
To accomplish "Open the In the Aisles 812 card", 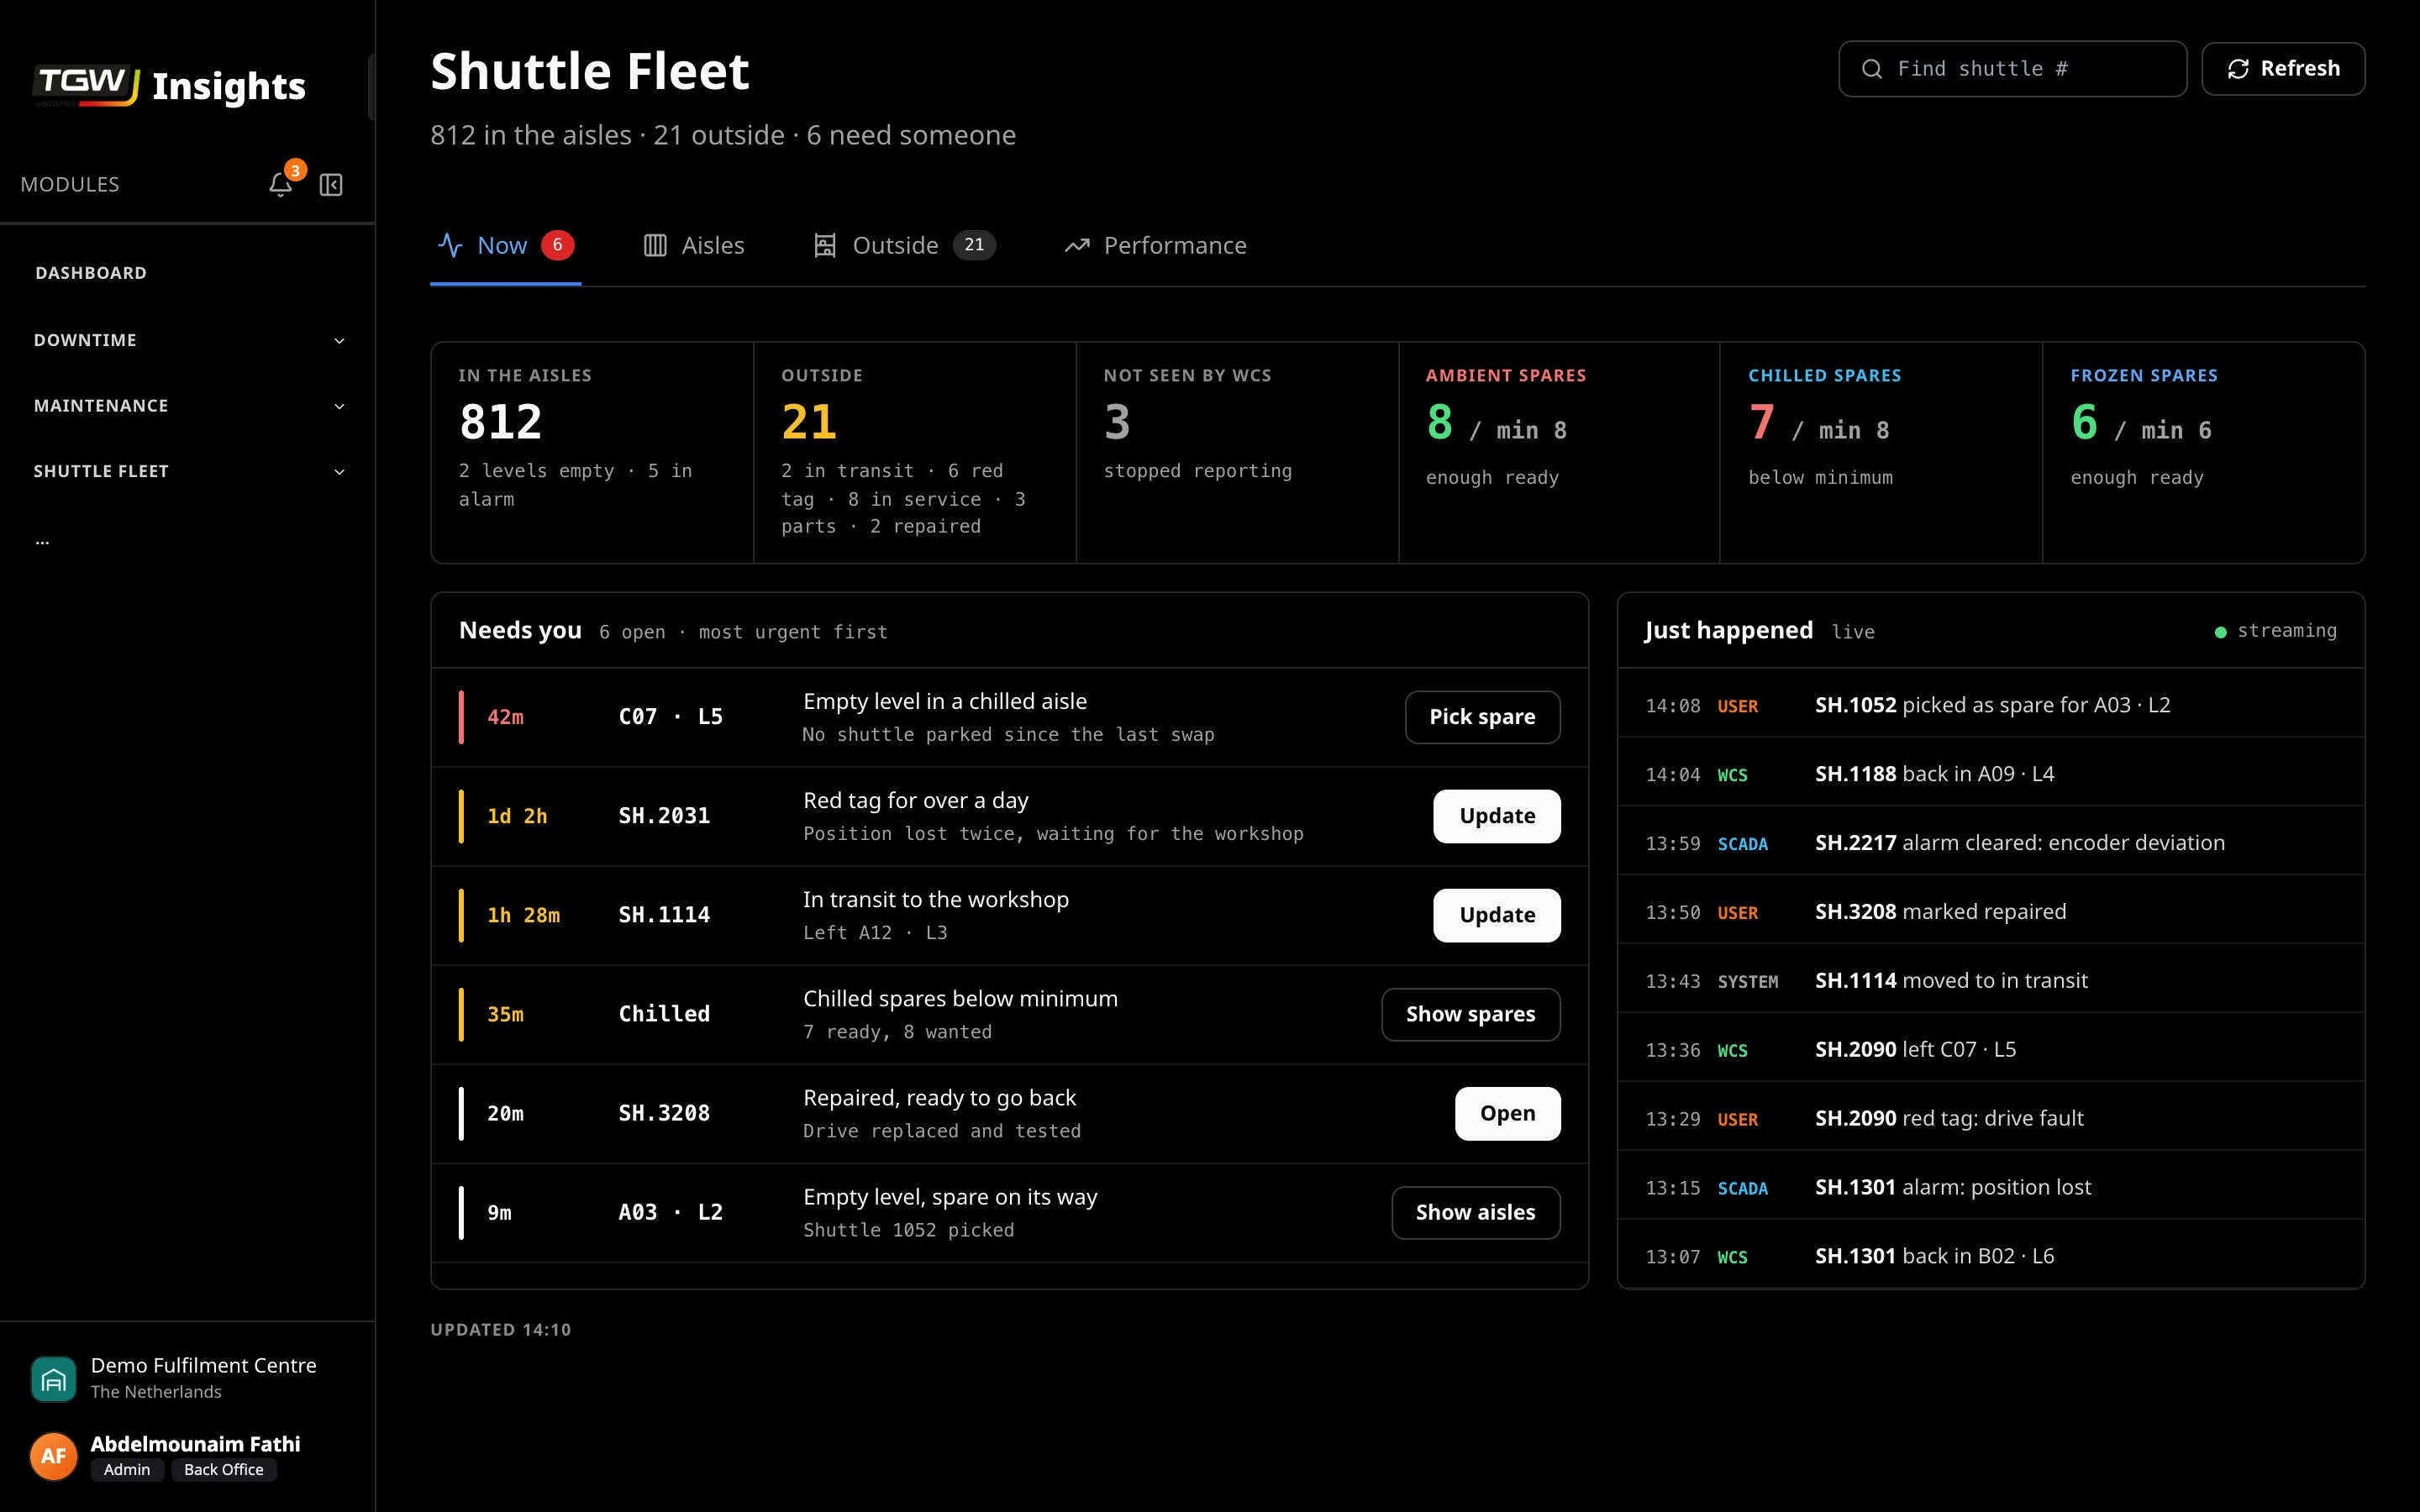I will point(592,453).
